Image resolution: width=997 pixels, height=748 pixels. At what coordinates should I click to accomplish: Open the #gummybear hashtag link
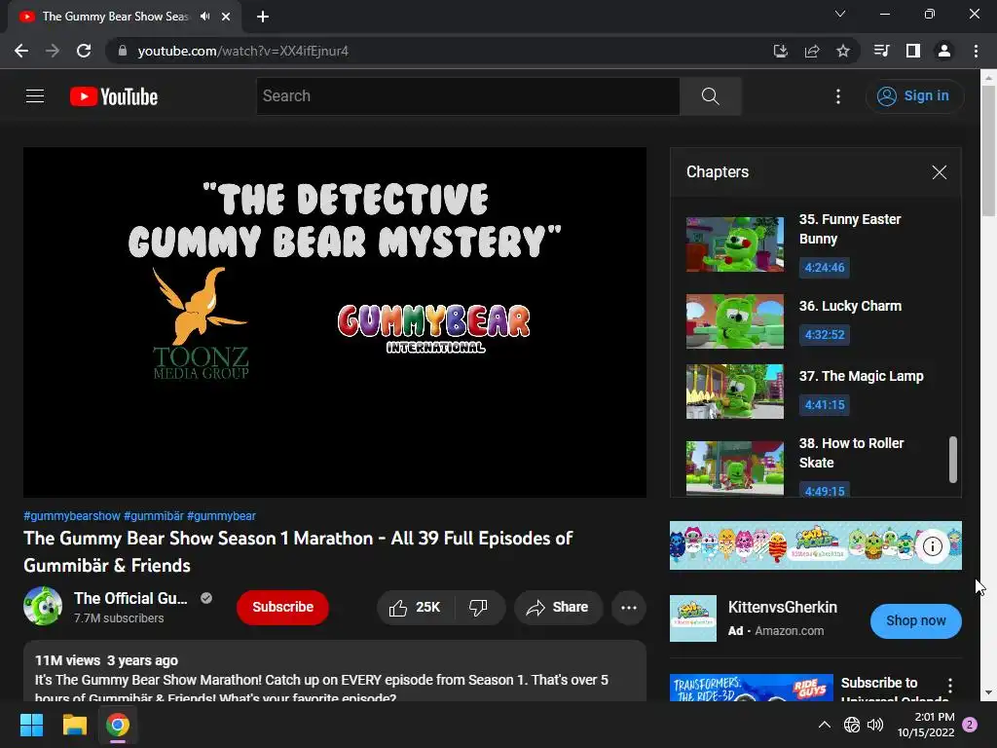[x=221, y=516]
